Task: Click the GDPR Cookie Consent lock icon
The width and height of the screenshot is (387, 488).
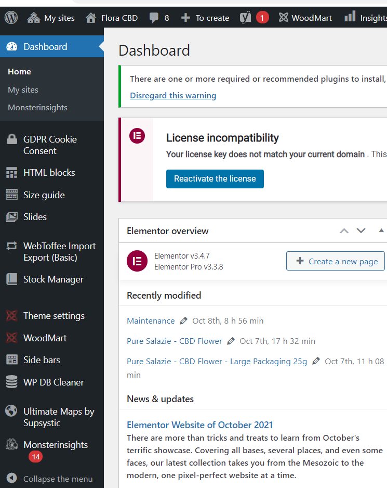Action: [x=12, y=139]
